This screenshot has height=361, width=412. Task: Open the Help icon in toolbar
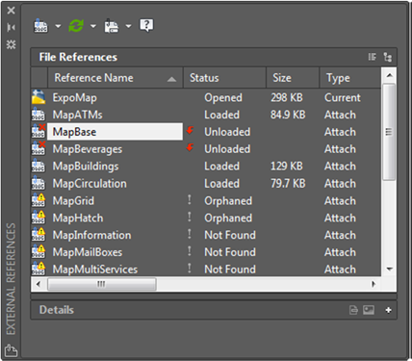tap(146, 25)
